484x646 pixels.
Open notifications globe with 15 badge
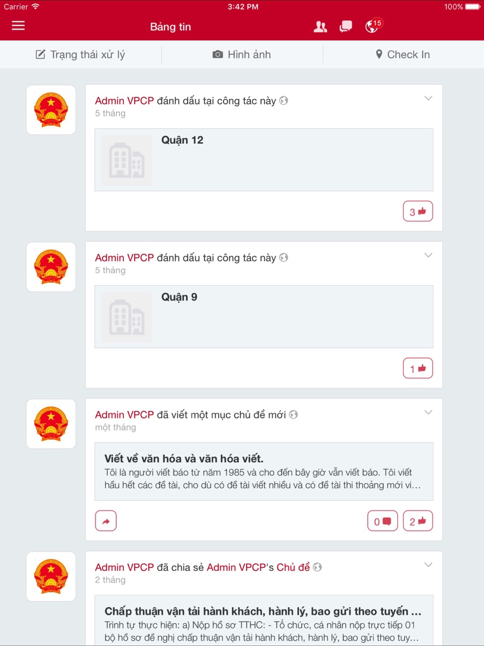pos(373,26)
